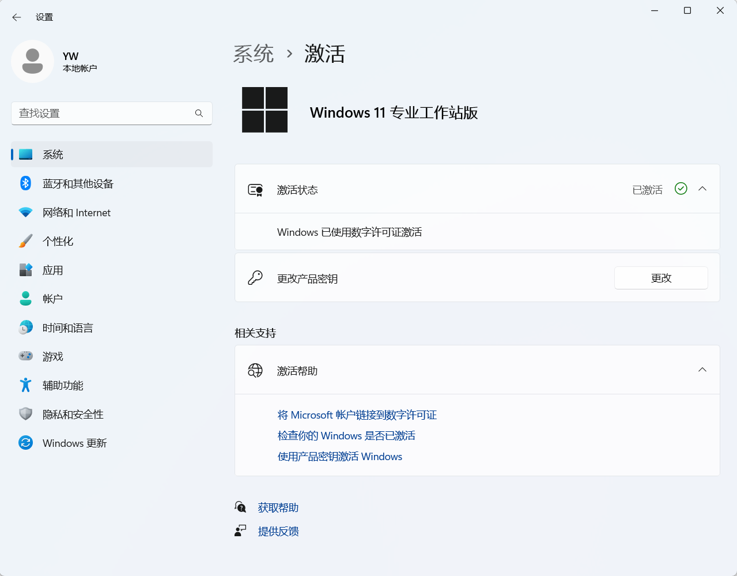Click the 帐户 person icon

pyautogui.click(x=25, y=299)
